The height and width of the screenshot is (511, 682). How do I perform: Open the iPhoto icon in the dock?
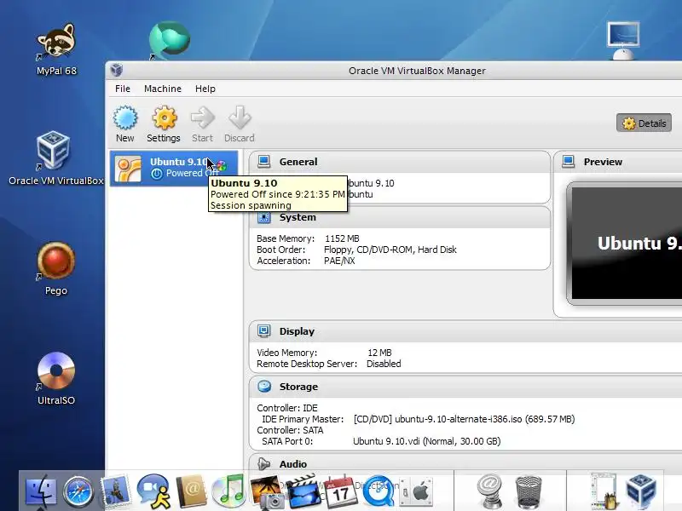[266, 491]
